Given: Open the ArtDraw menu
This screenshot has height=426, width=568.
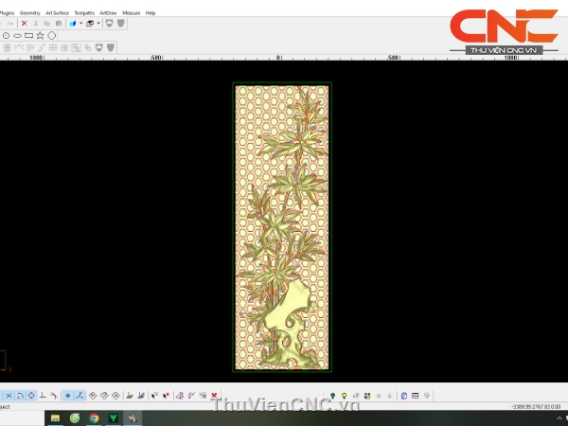Looking at the screenshot, I should [x=109, y=12].
